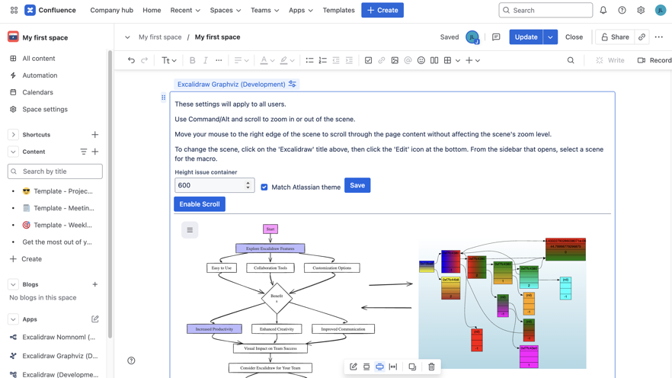The image size is (672, 378).
Task: Go to Company hub
Action: tap(111, 10)
